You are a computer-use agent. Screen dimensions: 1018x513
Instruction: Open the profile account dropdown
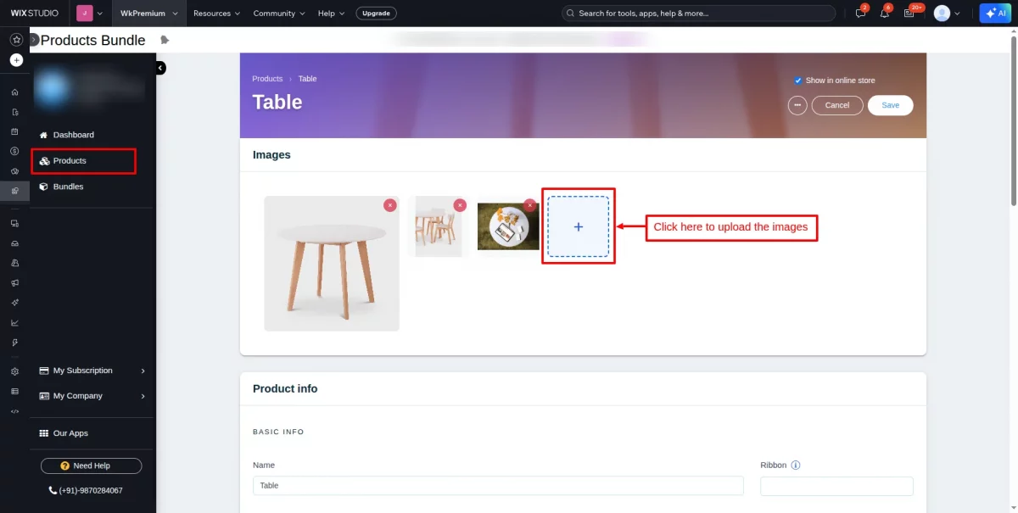pyautogui.click(x=948, y=13)
